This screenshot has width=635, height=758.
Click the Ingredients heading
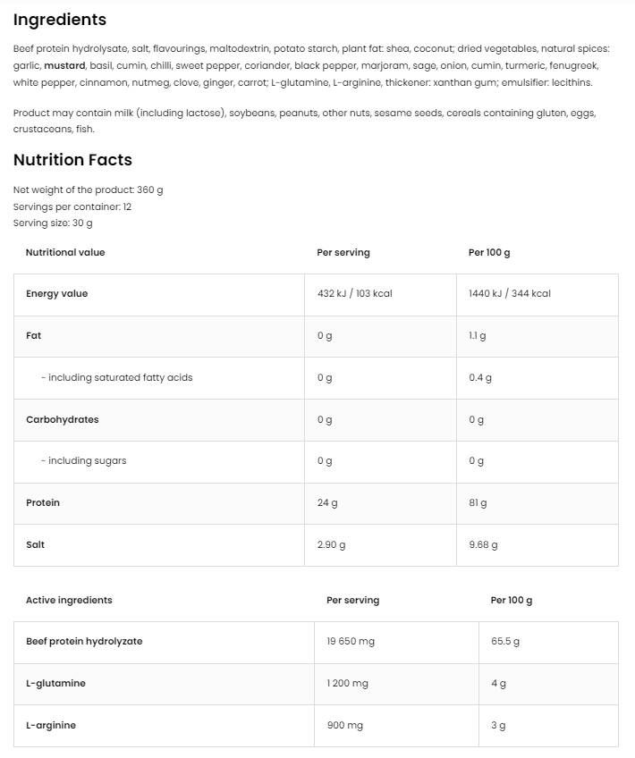(x=60, y=20)
